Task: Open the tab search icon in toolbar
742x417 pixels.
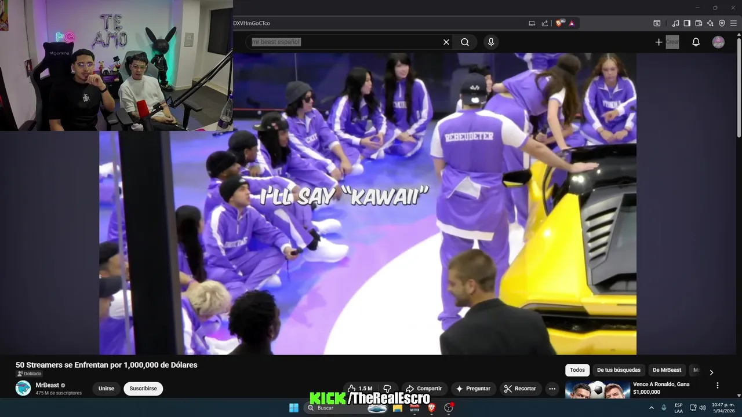Action: point(657,23)
